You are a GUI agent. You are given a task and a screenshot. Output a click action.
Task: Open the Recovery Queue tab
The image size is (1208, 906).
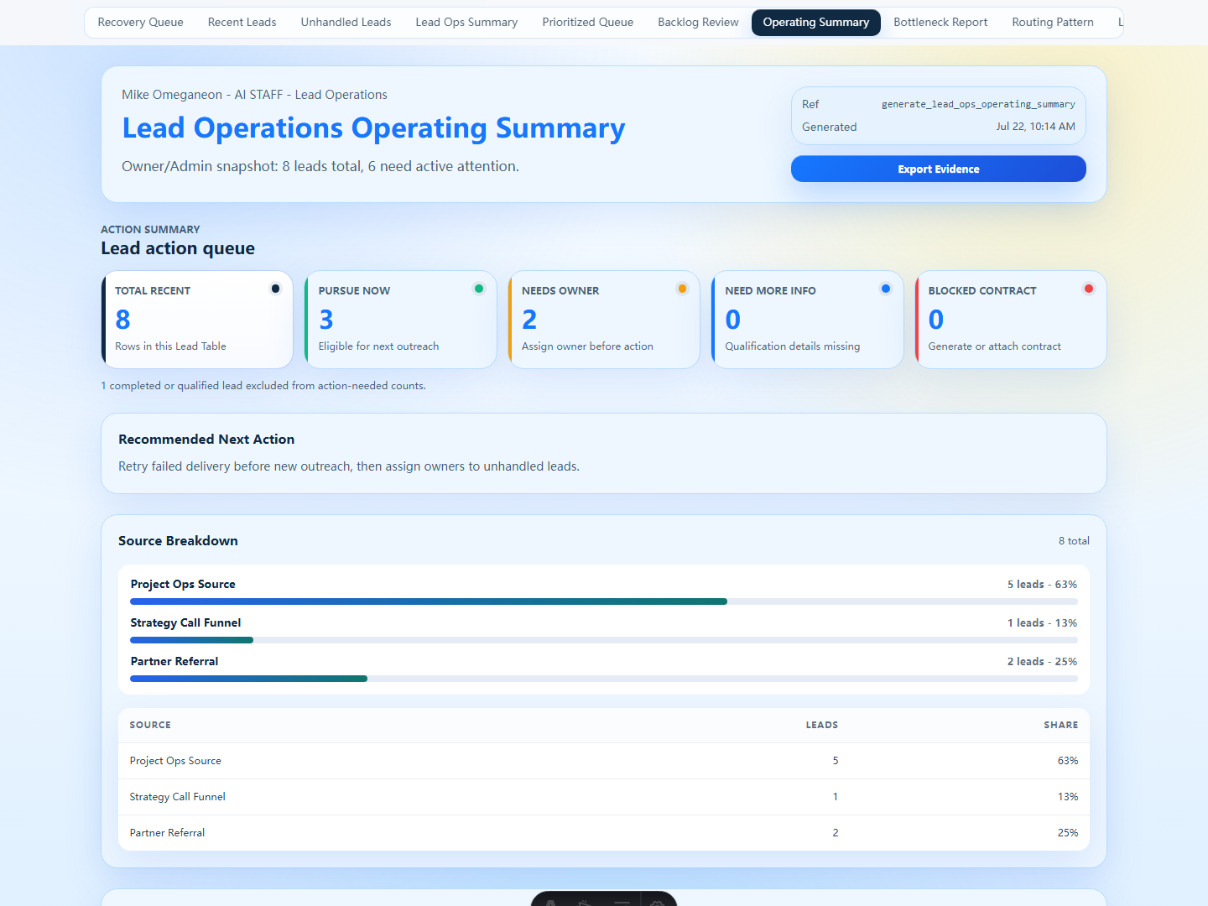(140, 23)
